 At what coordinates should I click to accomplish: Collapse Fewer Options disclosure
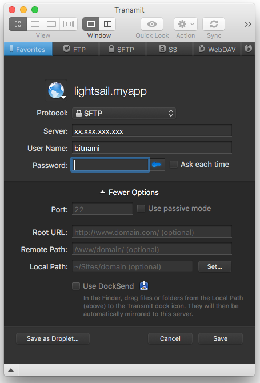[129, 192]
